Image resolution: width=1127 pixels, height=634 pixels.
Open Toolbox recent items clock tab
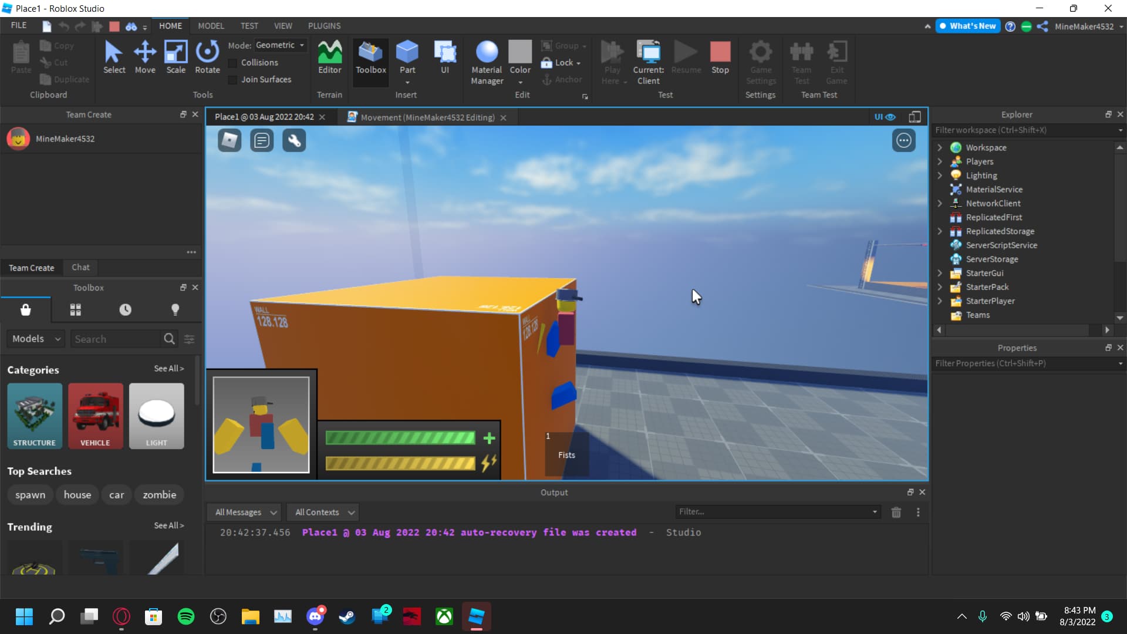click(125, 310)
